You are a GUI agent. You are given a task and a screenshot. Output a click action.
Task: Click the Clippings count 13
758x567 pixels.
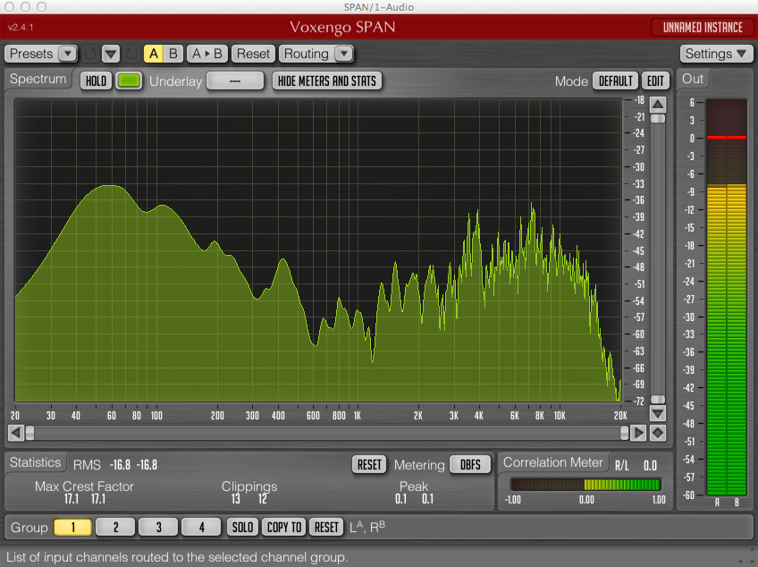tap(235, 499)
